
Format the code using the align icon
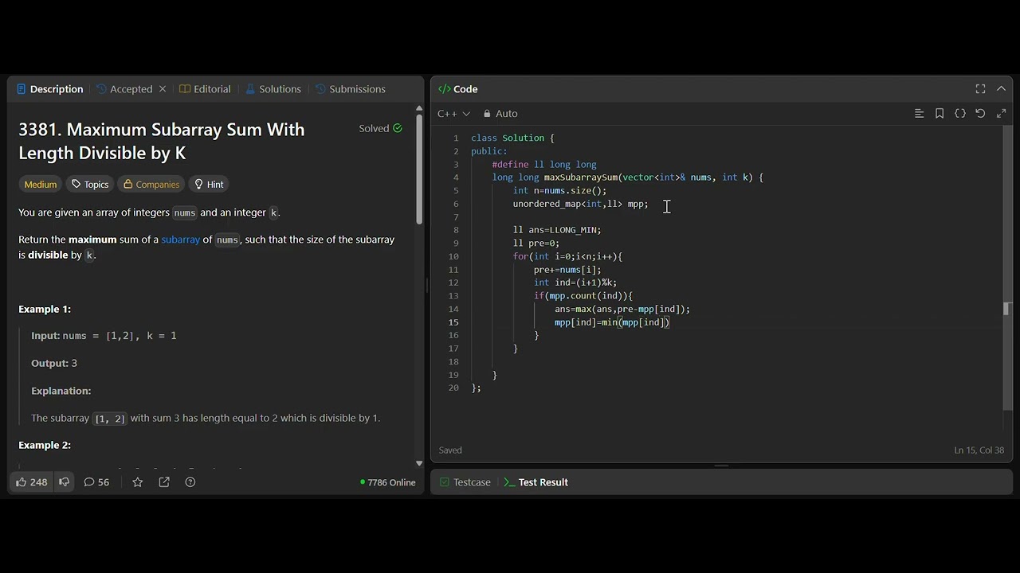click(919, 114)
